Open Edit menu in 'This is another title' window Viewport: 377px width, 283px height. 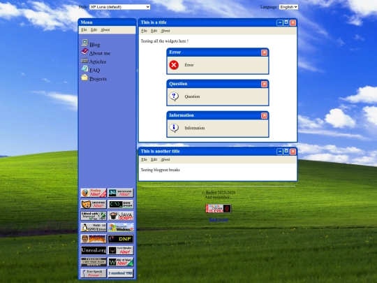[x=154, y=159]
